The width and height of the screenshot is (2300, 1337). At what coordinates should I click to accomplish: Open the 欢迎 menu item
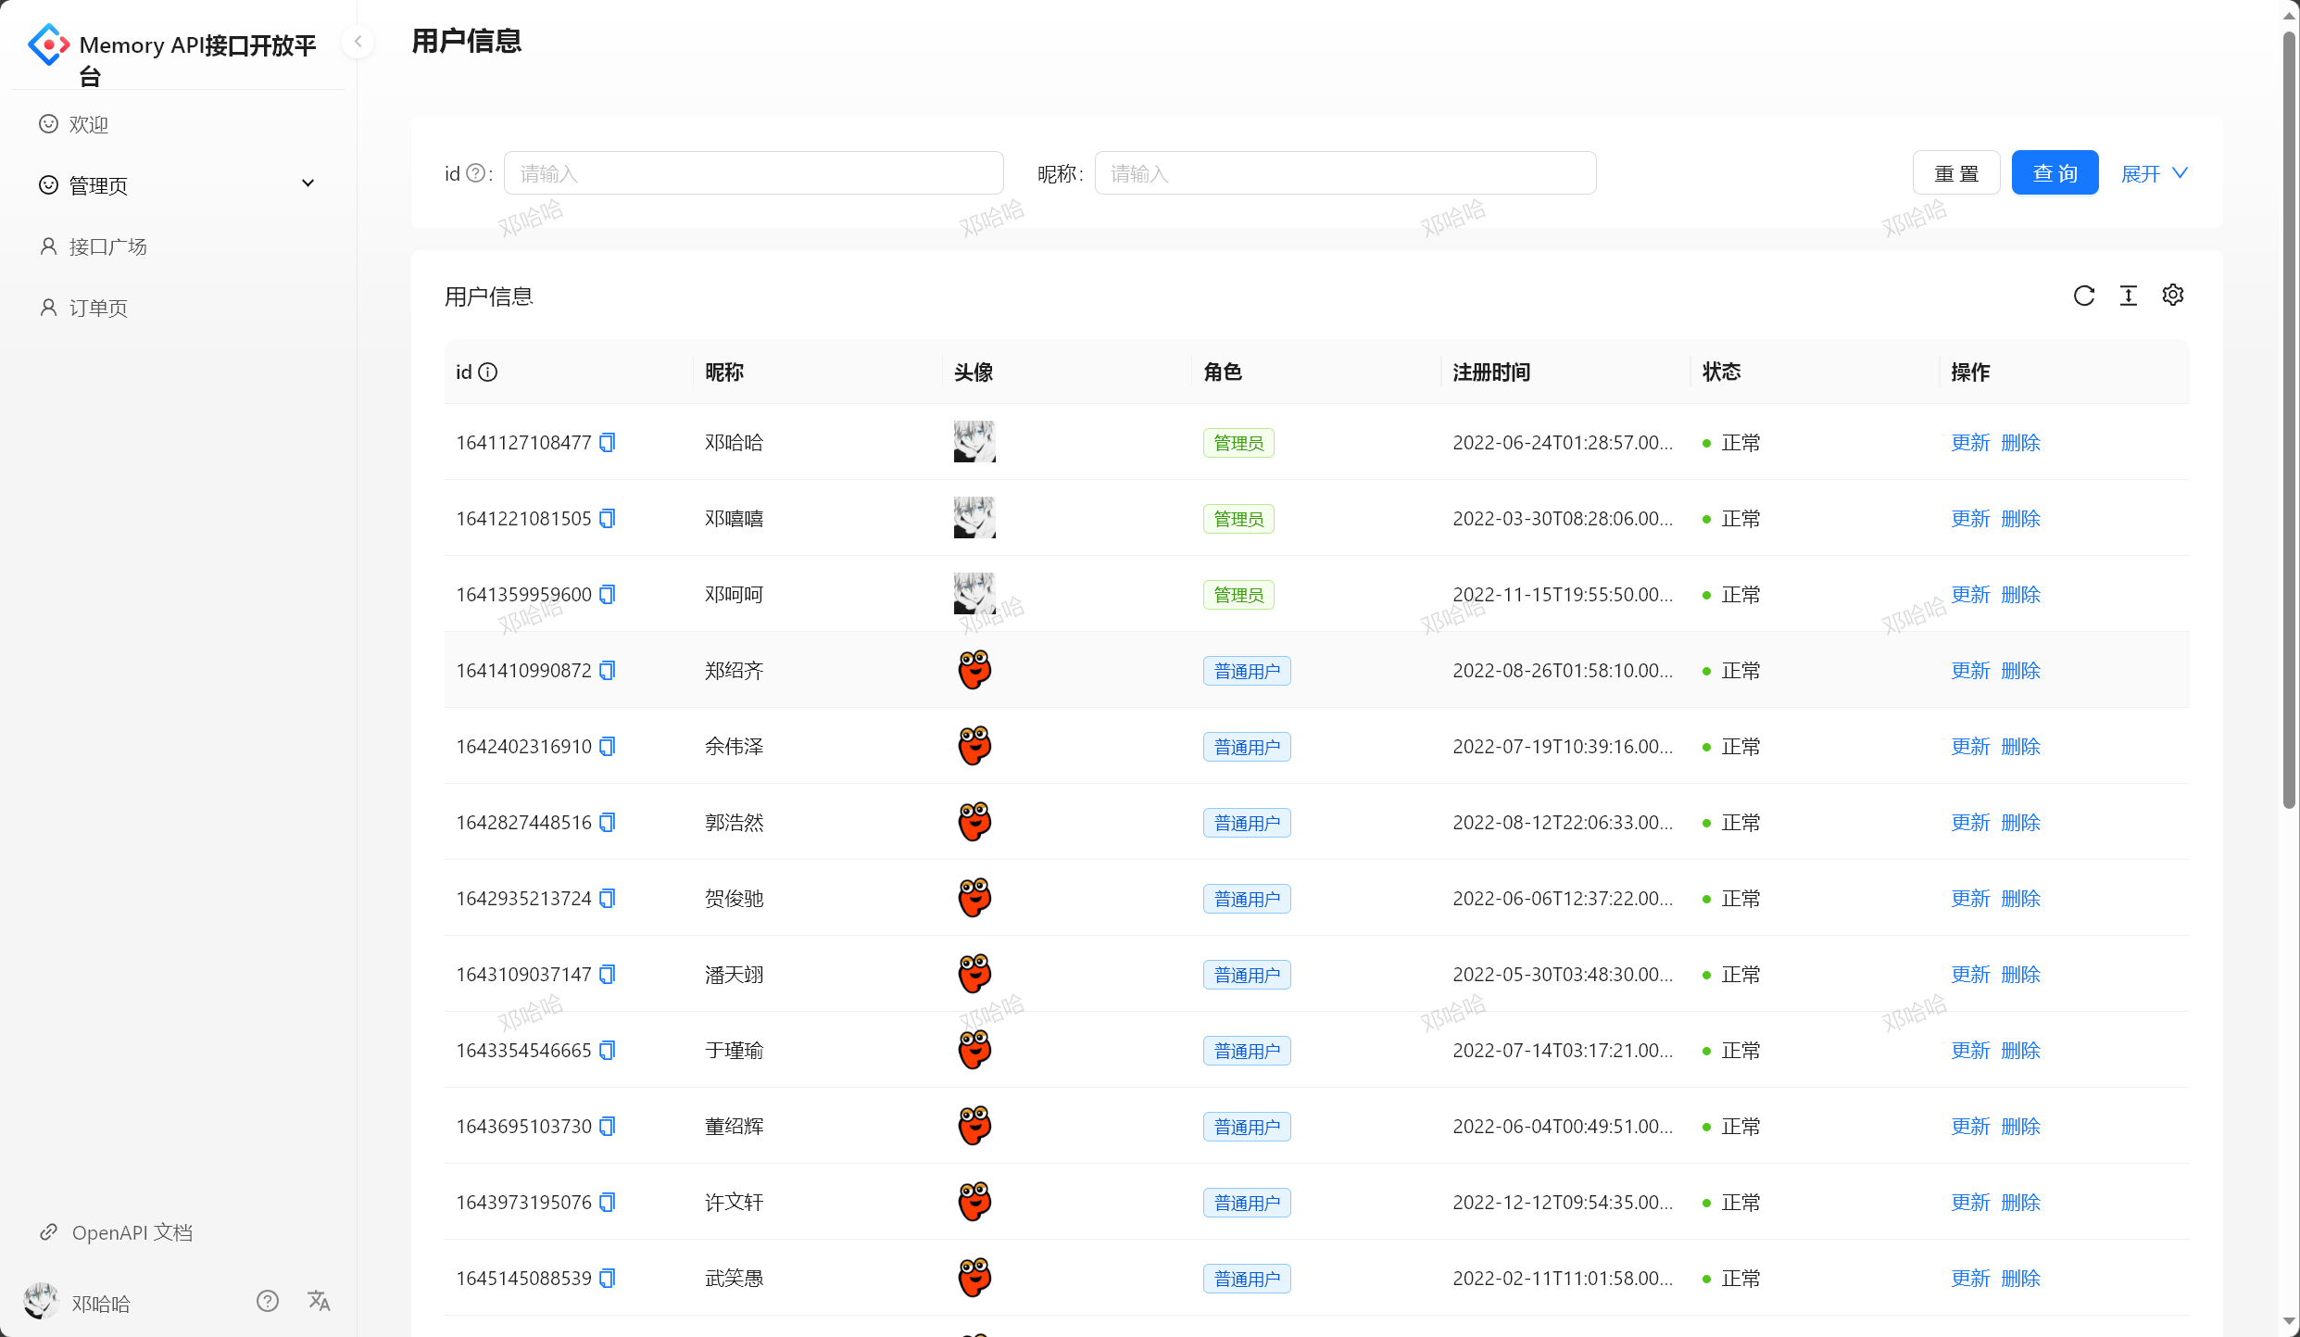pos(178,124)
